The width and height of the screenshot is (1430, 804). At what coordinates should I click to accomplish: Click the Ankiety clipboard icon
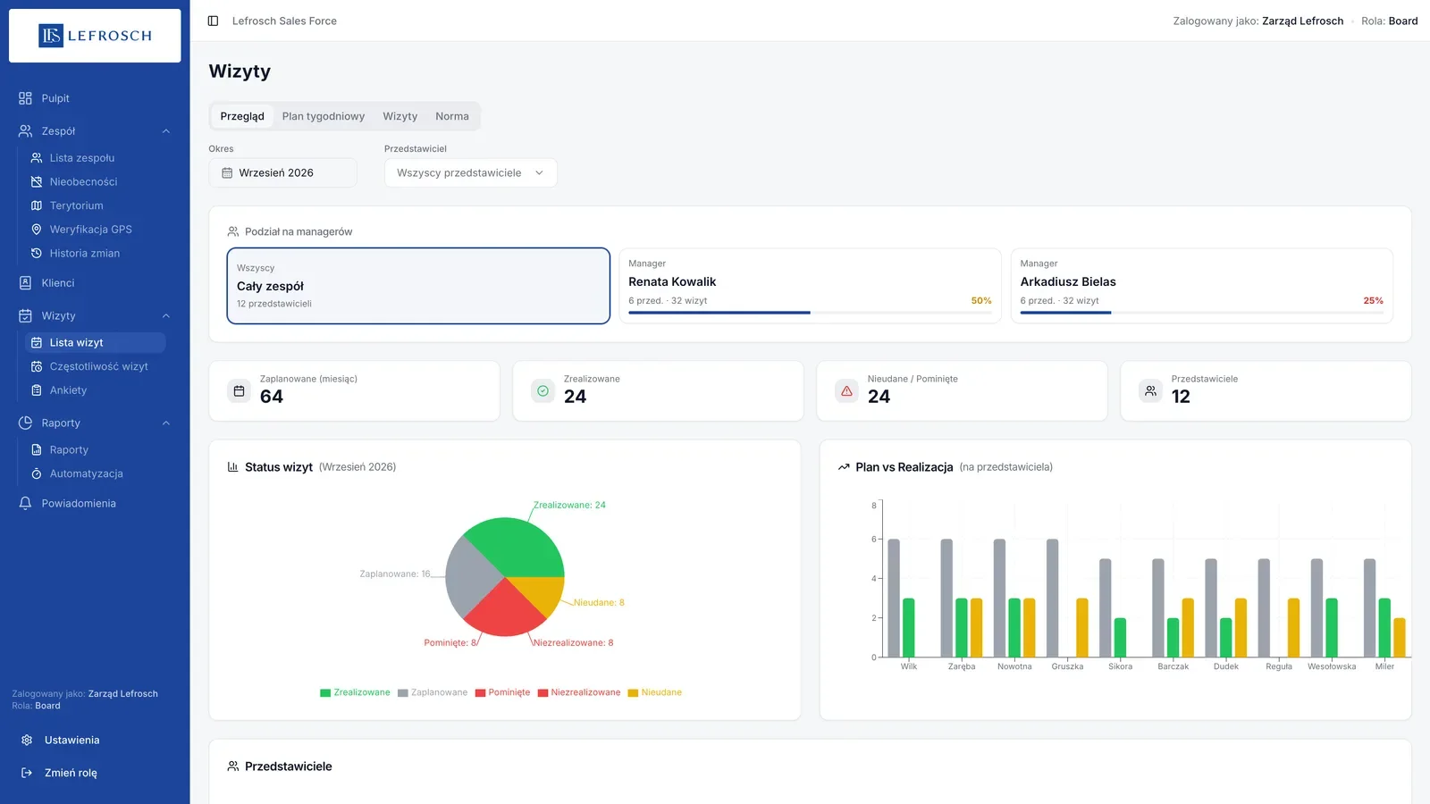point(37,390)
